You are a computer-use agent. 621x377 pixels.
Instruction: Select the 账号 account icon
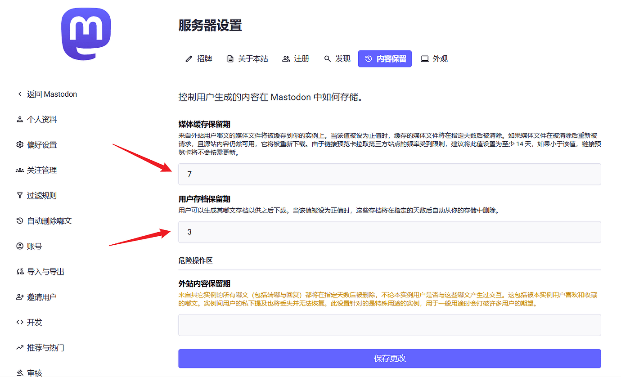(19, 246)
